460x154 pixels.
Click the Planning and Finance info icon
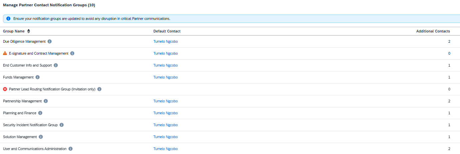40,113
